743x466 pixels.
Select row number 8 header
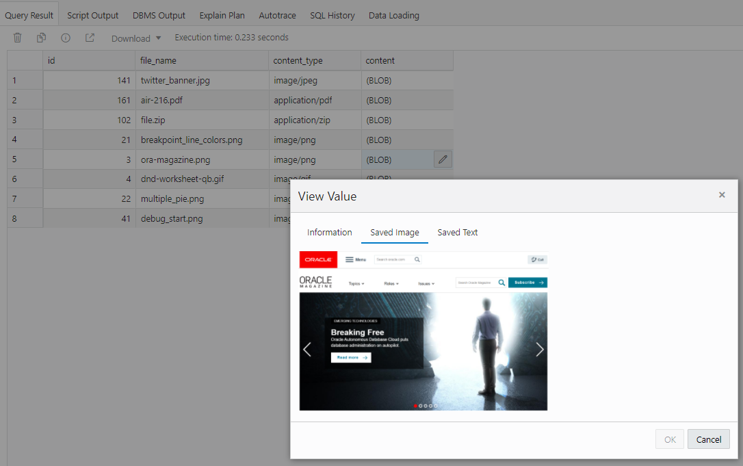pos(25,218)
